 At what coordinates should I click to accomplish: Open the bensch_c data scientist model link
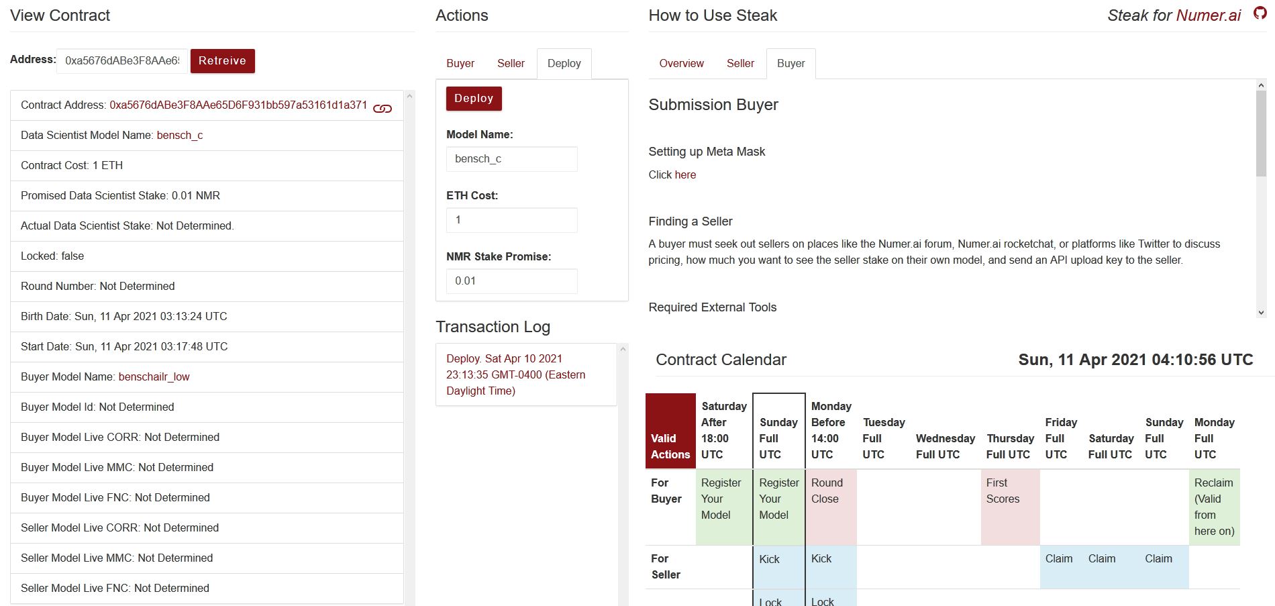pos(180,136)
